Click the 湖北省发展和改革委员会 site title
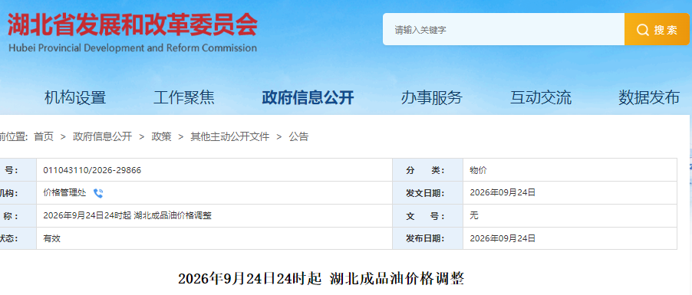This screenshot has width=692, height=295. [133, 25]
